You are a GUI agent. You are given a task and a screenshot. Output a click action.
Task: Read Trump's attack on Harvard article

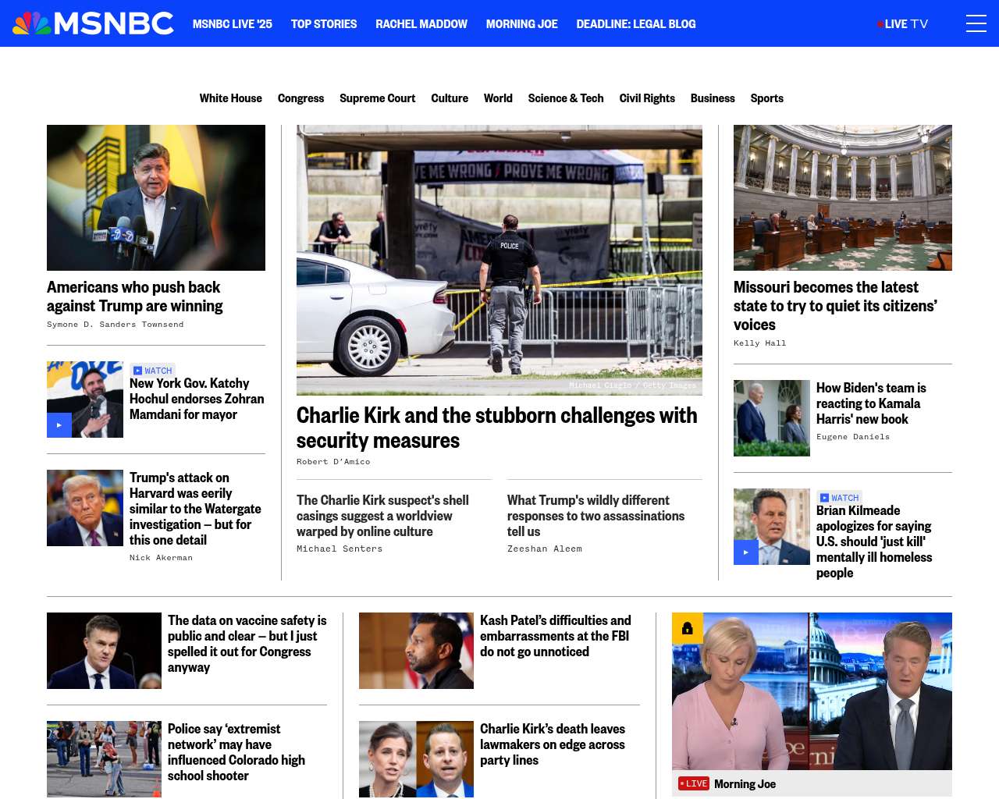point(195,509)
